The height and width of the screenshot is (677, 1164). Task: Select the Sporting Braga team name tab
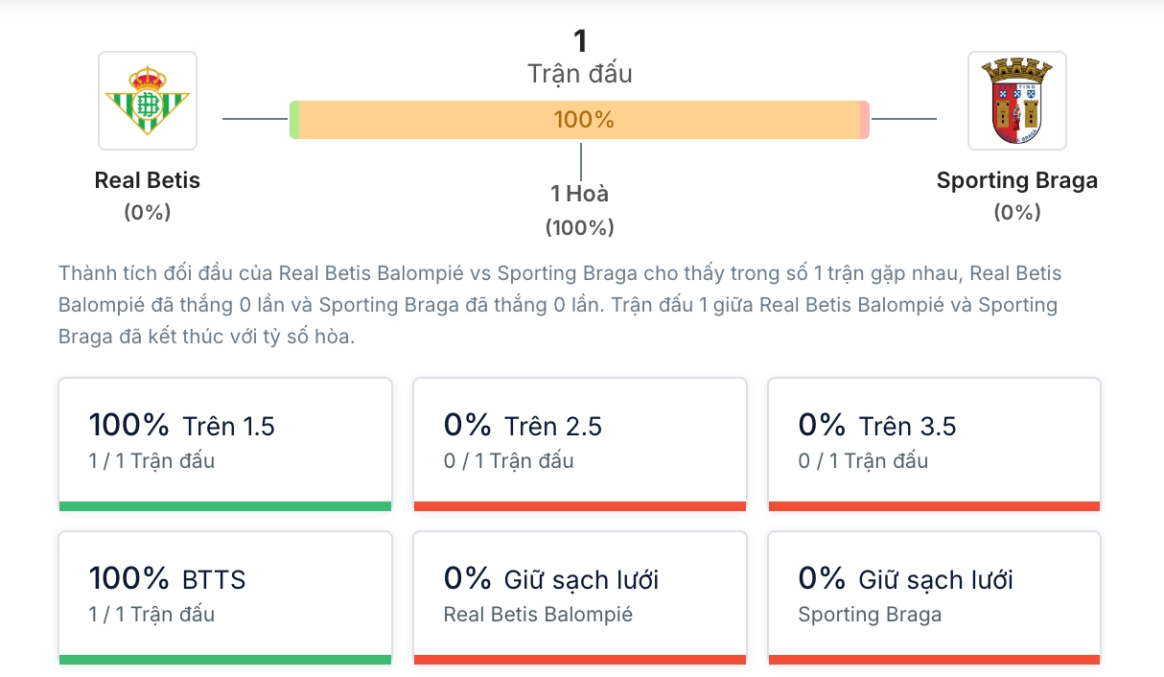(x=1018, y=179)
